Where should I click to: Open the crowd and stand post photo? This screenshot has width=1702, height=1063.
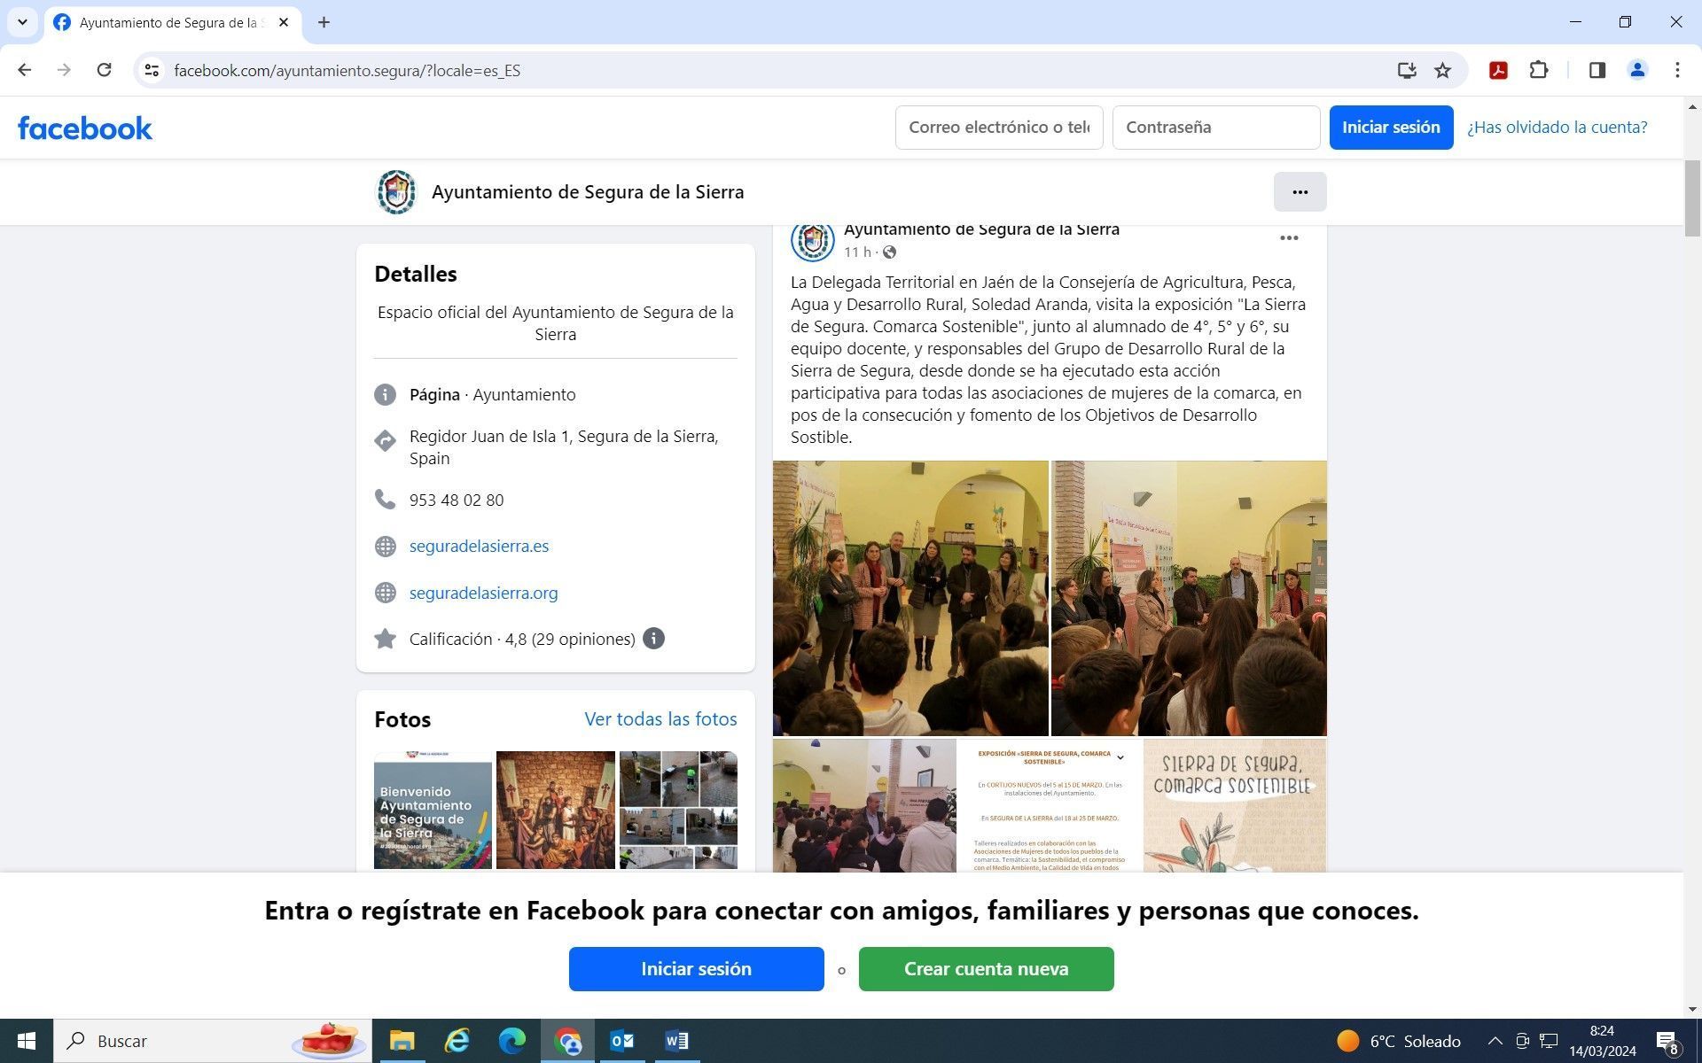(864, 806)
